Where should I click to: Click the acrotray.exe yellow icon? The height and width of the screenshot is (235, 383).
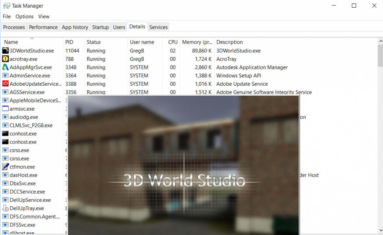coord(5,59)
